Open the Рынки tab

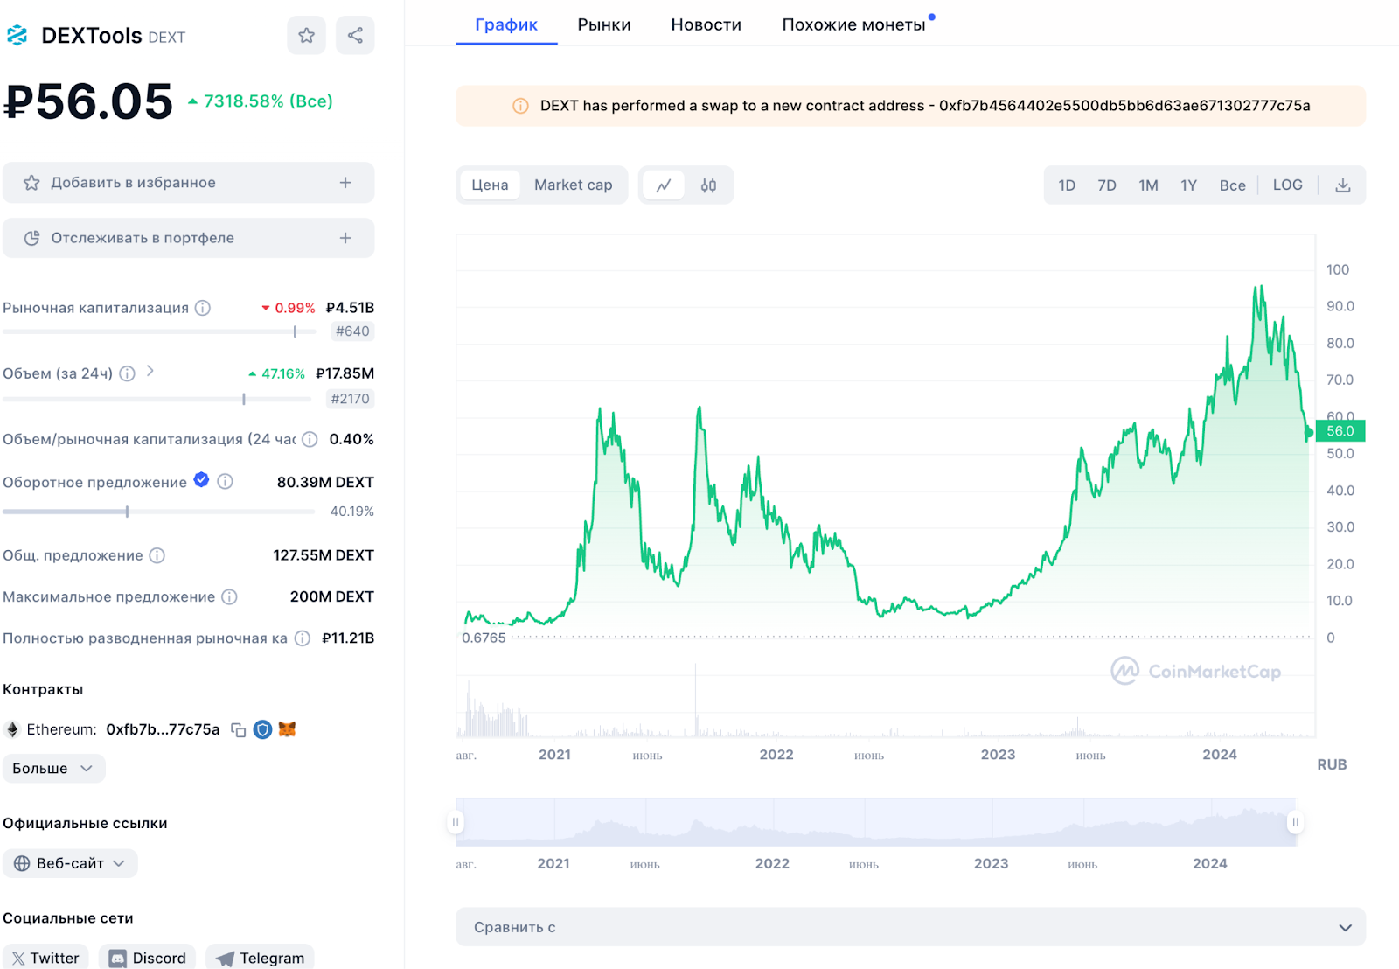coord(604,24)
